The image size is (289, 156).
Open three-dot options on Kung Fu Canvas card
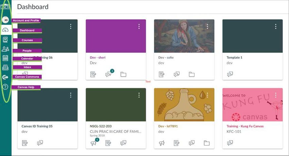tap(276, 95)
